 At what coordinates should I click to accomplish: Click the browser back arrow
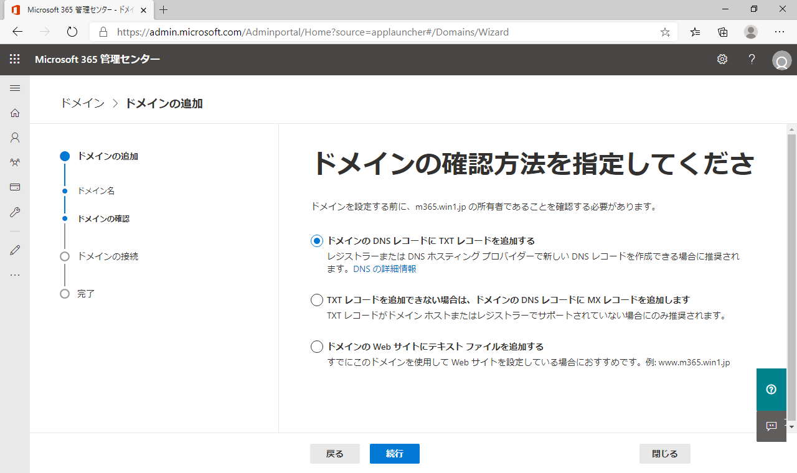coord(17,32)
